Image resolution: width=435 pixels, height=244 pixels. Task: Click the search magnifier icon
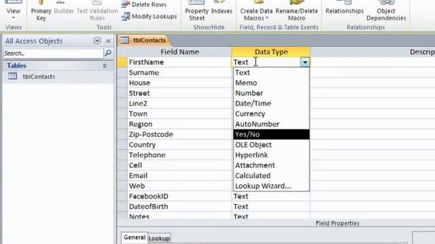pos(108,53)
